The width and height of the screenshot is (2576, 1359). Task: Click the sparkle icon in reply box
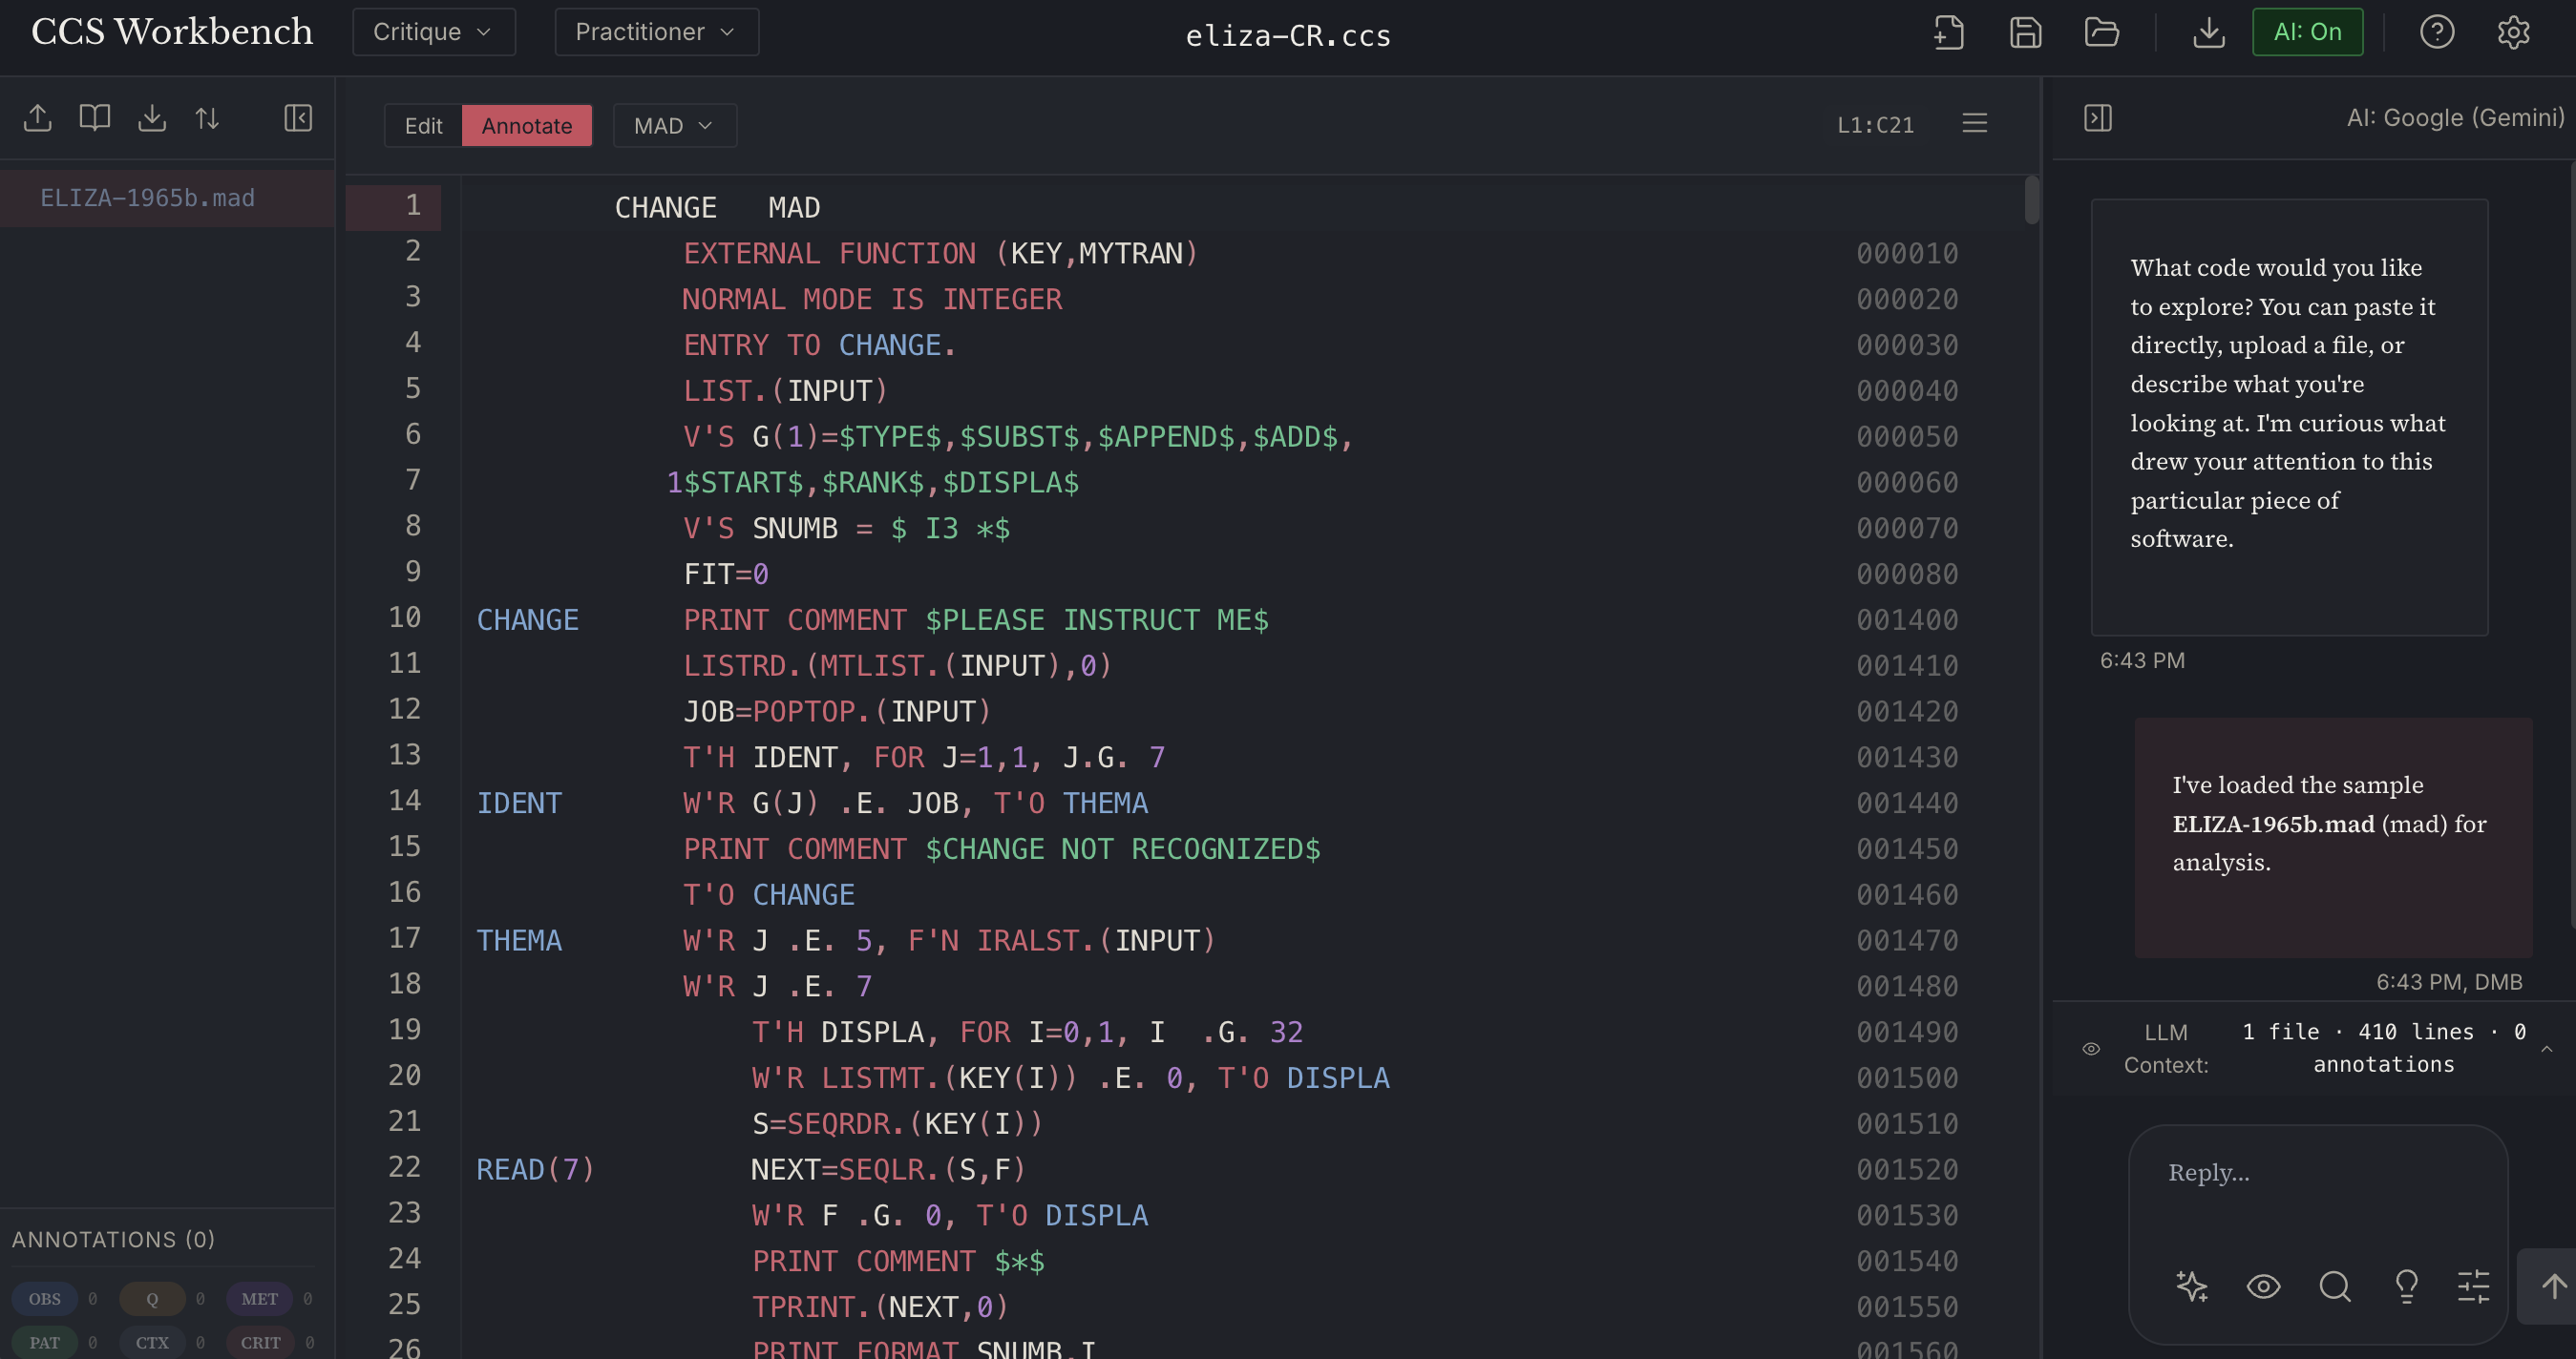[x=2191, y=1286]
